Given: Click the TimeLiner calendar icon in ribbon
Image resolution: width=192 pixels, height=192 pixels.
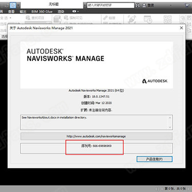Looking at the screenshot, I should click(148, 19).
